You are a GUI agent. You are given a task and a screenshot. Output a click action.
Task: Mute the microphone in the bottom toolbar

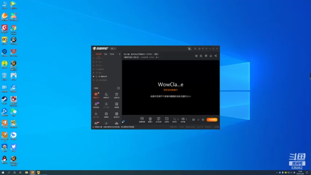pos(175,120)
